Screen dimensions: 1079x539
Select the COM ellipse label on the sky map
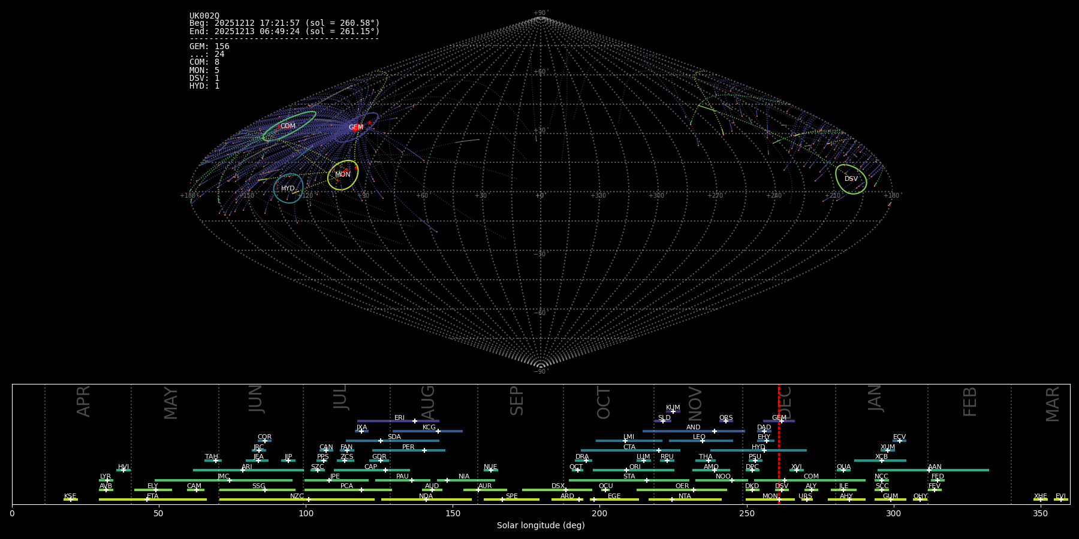coord(288,126)
